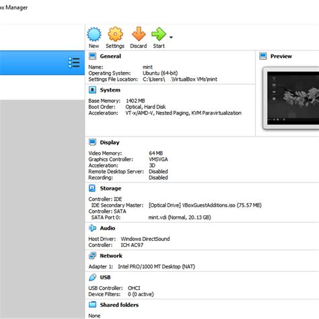Click the Settings toolbar label
Image resolution: width=319 pixels, height=319 pixels.
coord(115,46)
